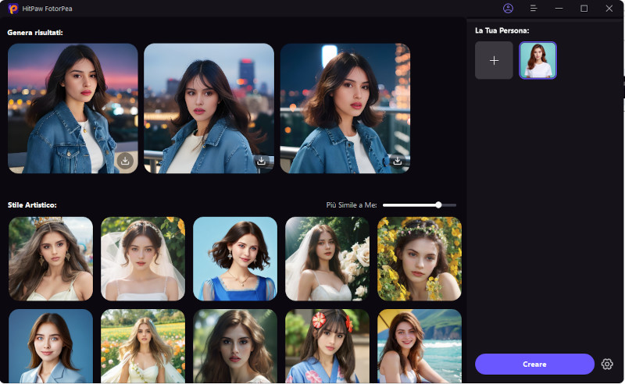The image size is (625, 384).
Task: Choose the flower crown in yellow blossoms style
Action: 420,259
